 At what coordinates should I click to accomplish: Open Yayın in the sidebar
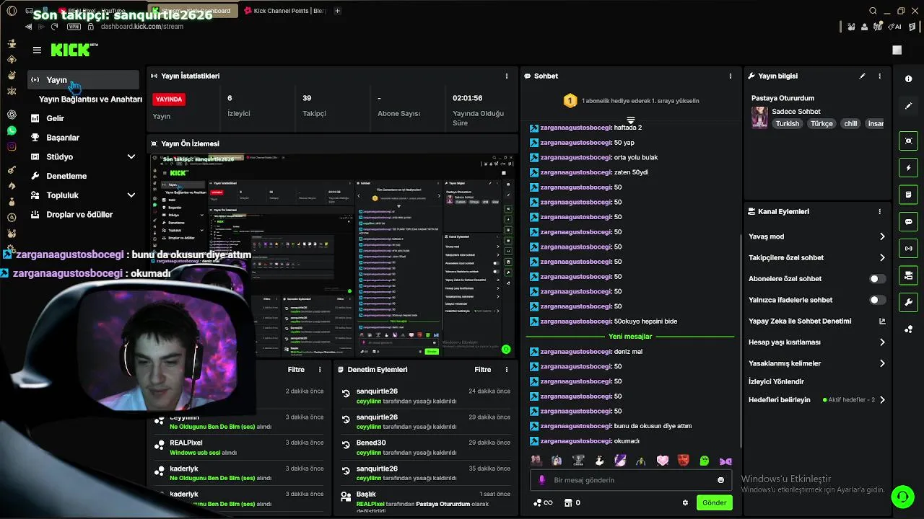[84, 80]
